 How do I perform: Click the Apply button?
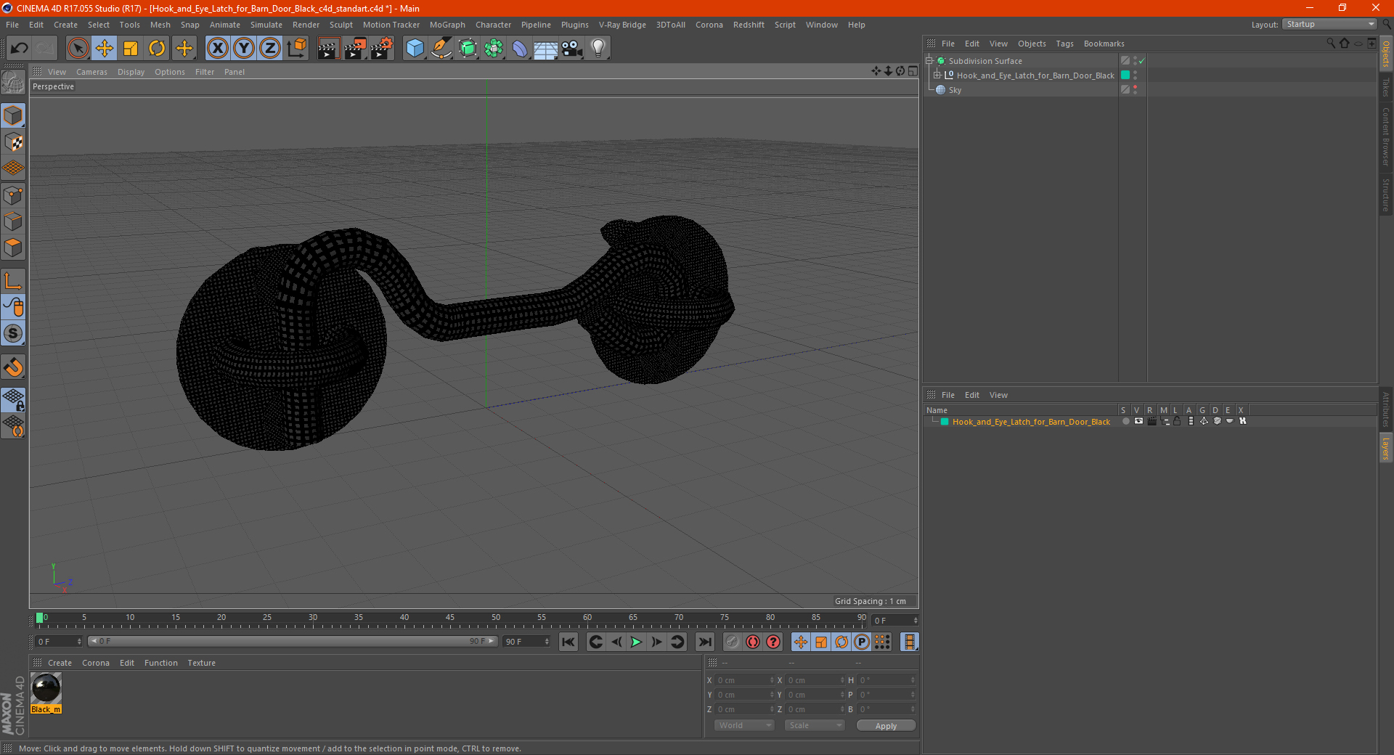pos(886,726)
